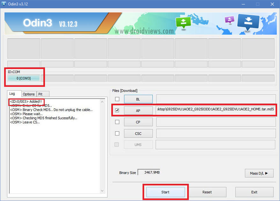Click the BL file path field
Viewport: 280px width, 201px height.
[216, 99]
